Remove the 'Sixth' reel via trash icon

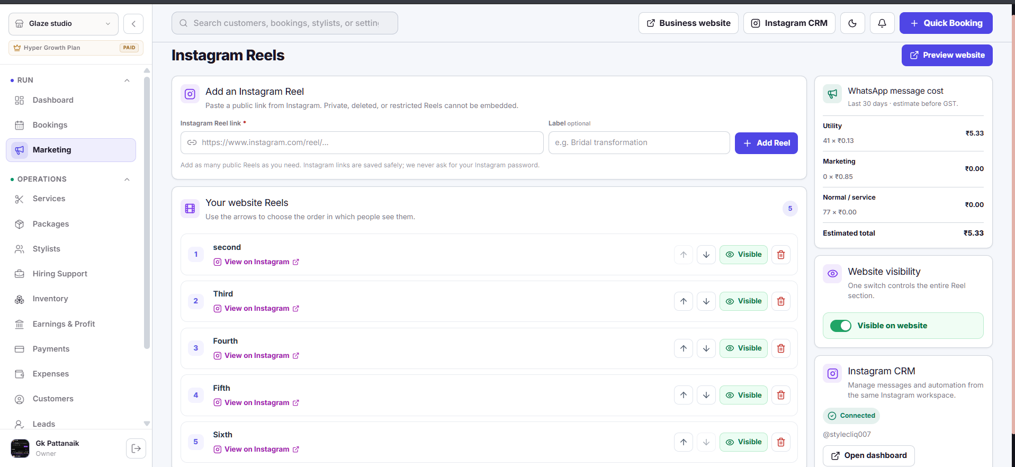tap(781, 442)
